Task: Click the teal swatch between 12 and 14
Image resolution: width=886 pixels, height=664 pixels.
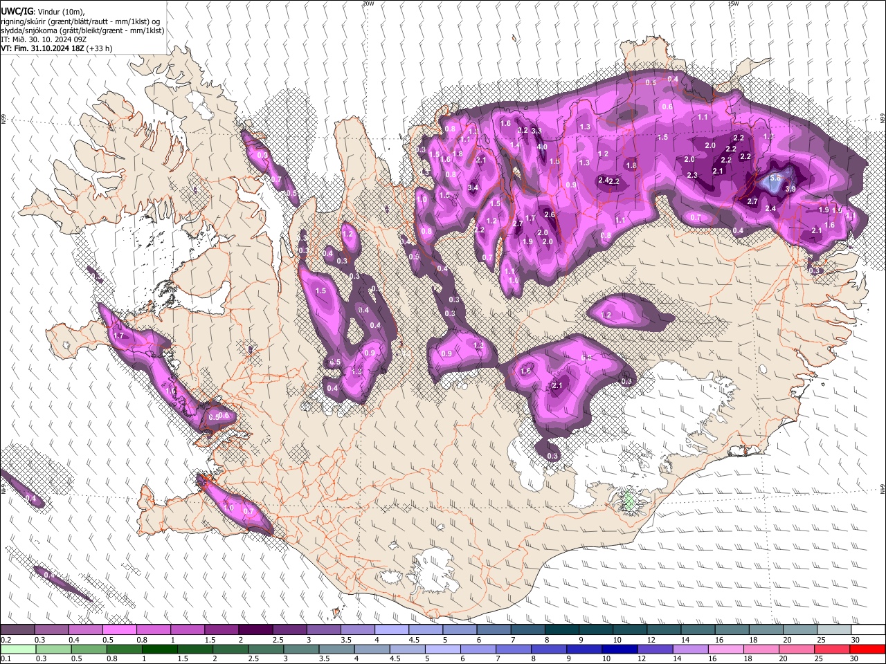Action: (x=664, y=630)
